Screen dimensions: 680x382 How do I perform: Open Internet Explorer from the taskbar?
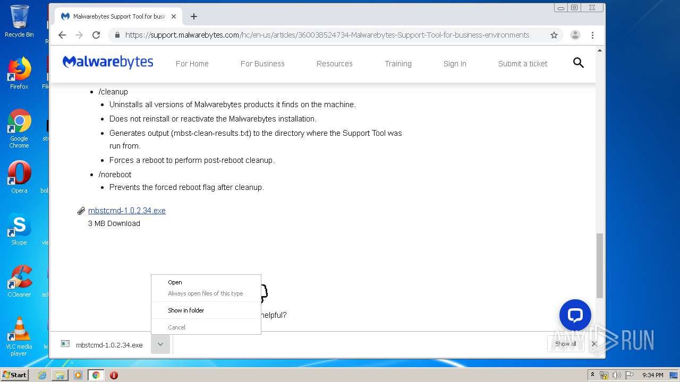[x=42, y=375]
